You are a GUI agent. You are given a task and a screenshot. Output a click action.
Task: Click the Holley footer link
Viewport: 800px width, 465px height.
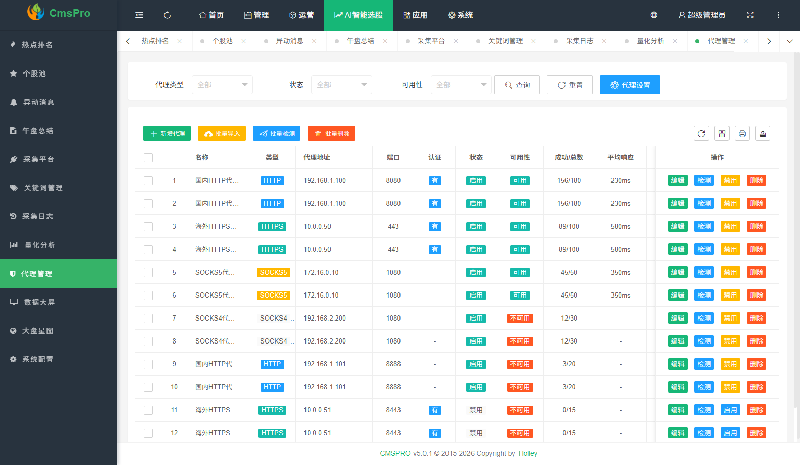tap(528, 453)
